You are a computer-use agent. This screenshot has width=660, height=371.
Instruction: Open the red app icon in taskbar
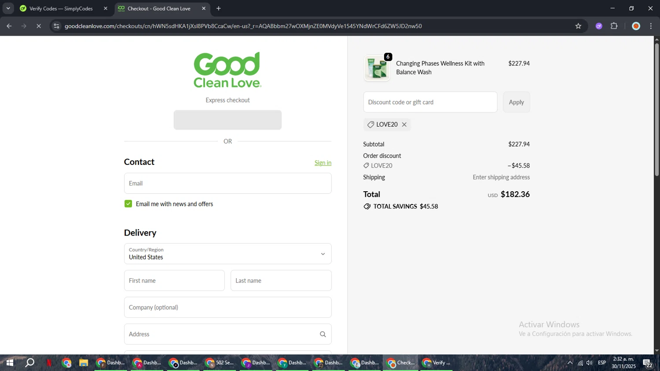point(49,363)
